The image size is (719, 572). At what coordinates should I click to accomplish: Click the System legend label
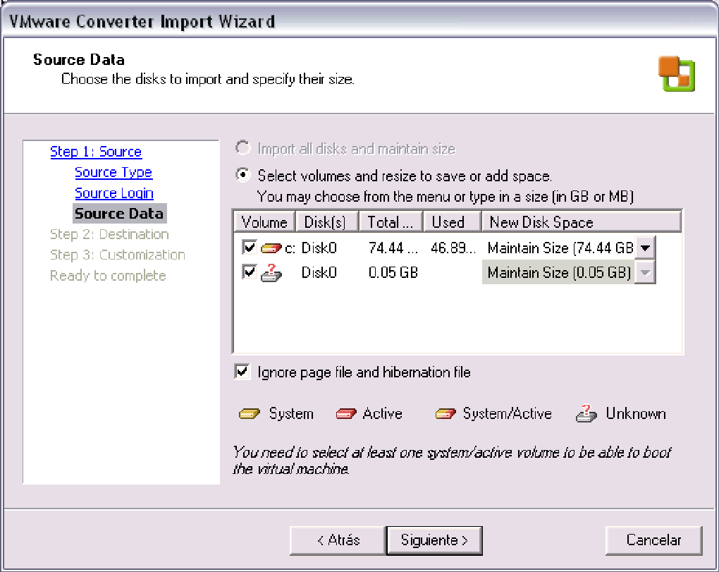pos(291,414)
